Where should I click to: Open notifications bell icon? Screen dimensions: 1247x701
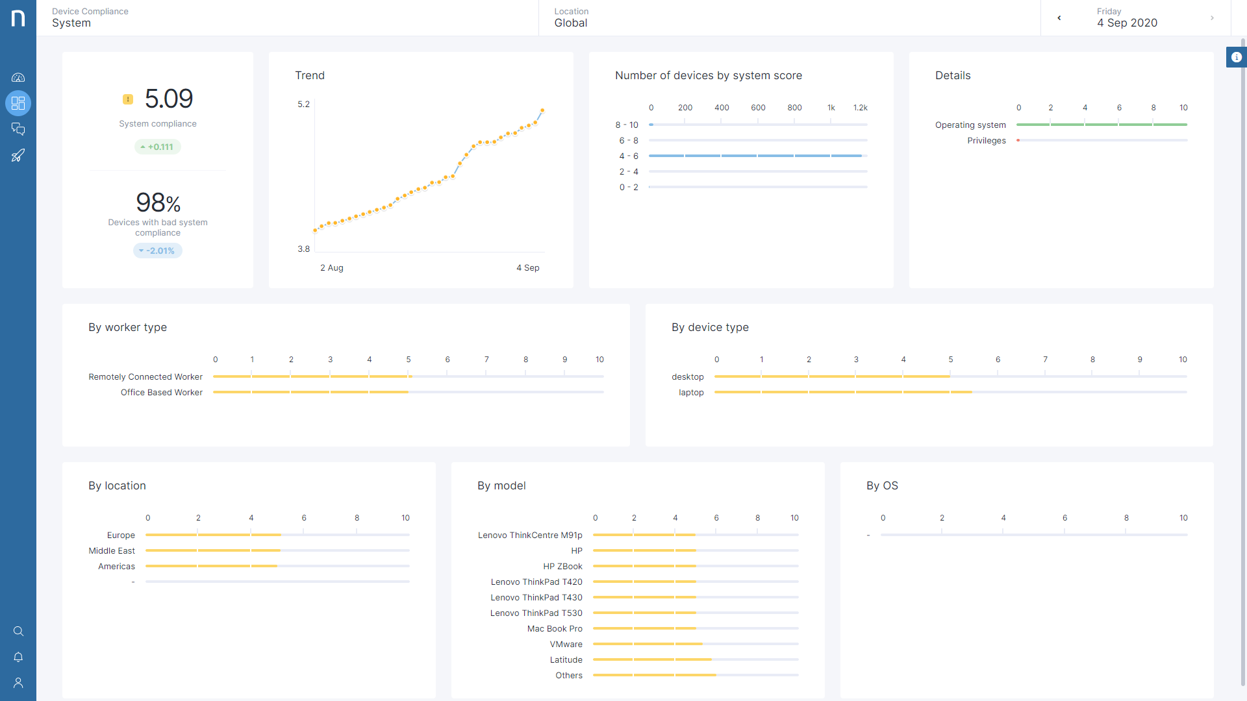18,657
